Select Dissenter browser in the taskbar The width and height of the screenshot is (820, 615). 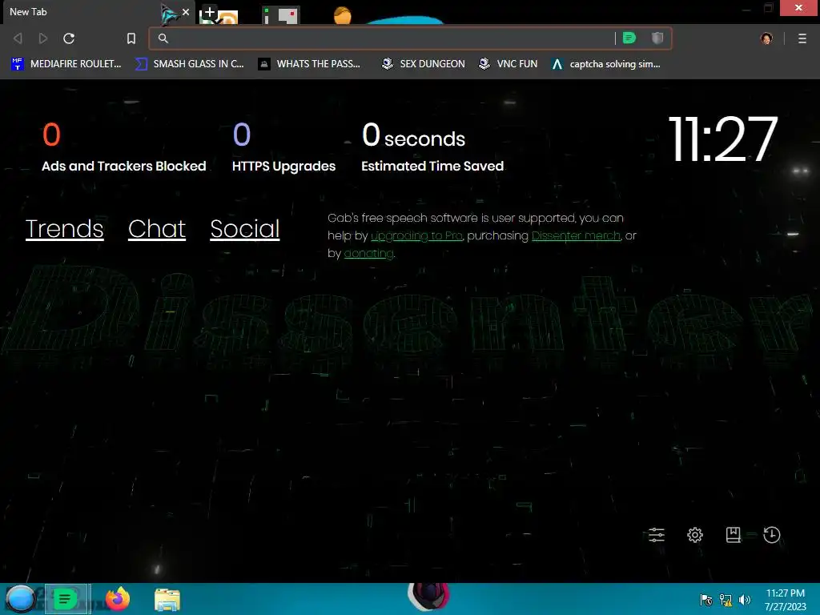pos(67,599)
